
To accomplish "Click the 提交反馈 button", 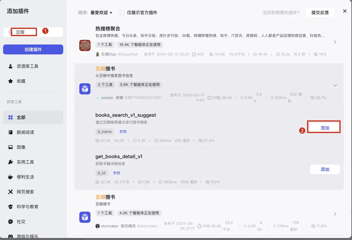I will [x=320, y=13].
